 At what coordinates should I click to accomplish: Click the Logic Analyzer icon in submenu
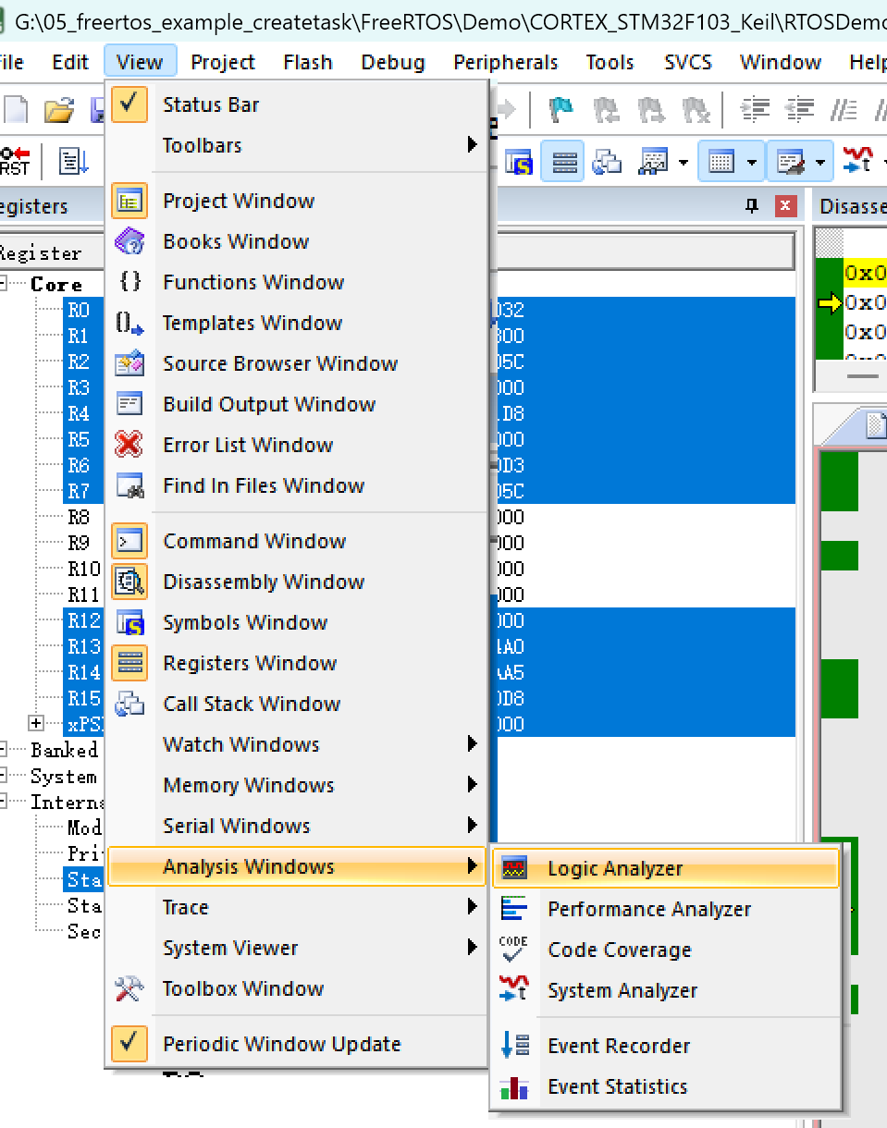pos(514,868)
